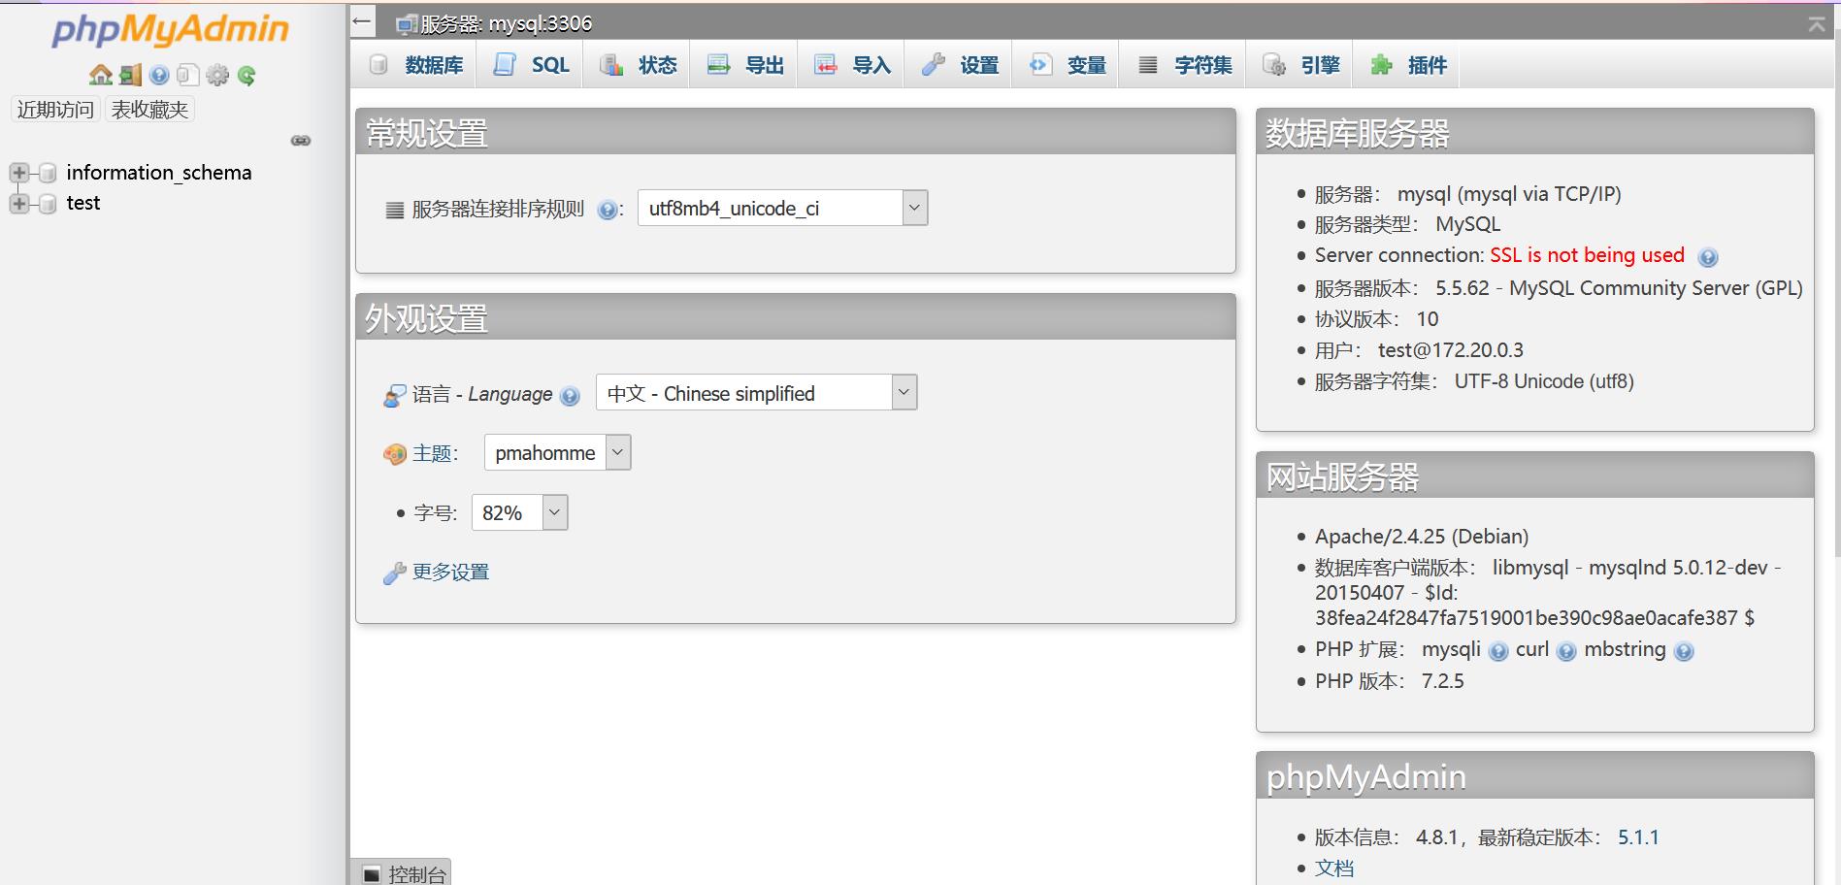Image resolution: width=1841 pixels, height=885 pixels.
Task: Click the list icon before 服务器连接排序规则
Action: [x=394, y=210]
